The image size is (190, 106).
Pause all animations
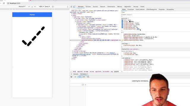point(75,77)
